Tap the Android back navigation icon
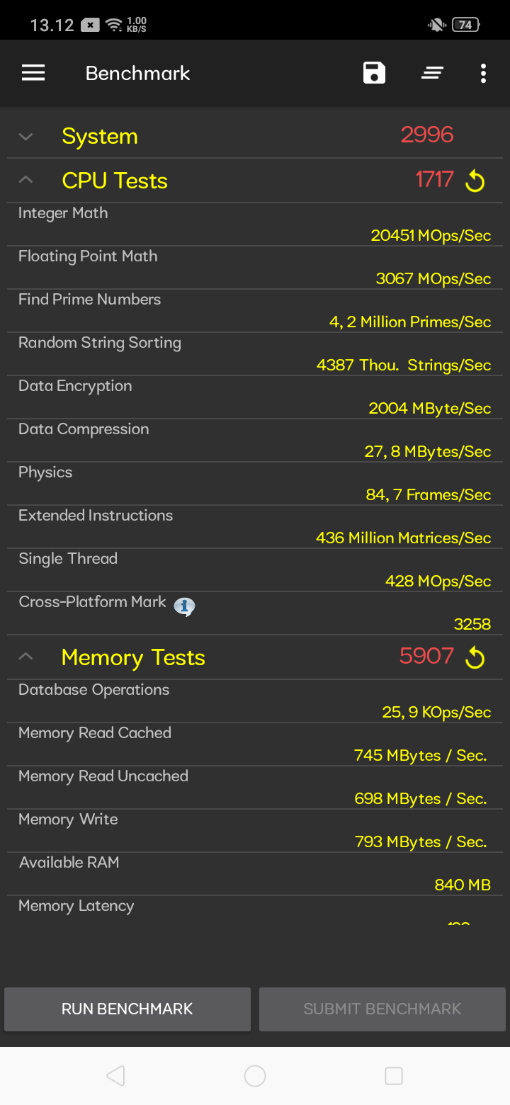The image size is (510, 1105). click(115, 1076)
